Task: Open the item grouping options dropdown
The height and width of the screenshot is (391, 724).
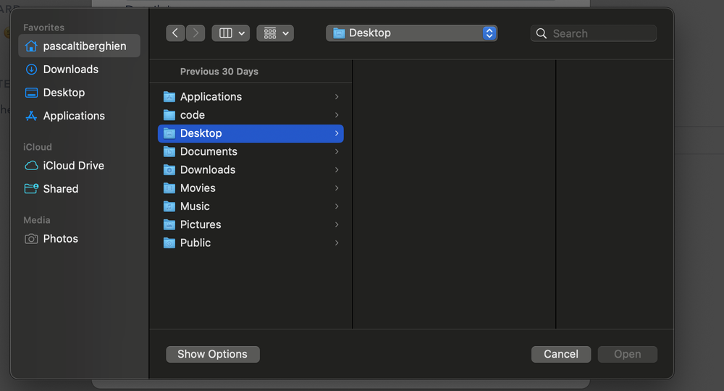Action: click(275, 33)
